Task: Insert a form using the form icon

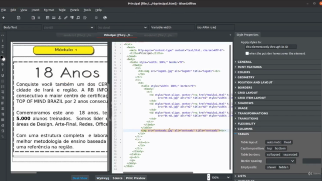Action: pyautogui.click(x=85, y=18)
